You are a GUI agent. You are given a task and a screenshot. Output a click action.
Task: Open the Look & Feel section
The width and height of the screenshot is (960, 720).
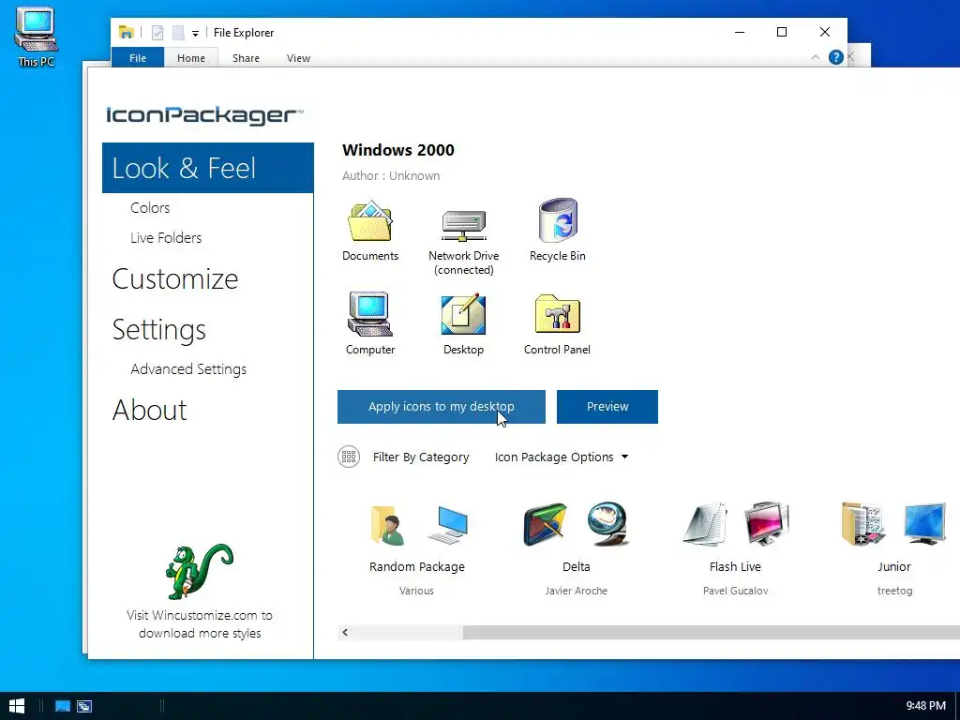tap(208, 168)
